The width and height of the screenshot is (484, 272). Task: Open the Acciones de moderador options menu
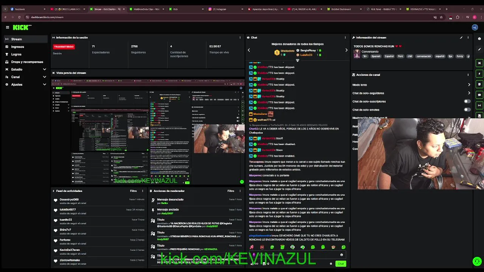[240, 191]
